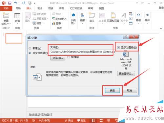Switch to the 切换 ribbon tab
The image size is (164, 123).
51,8
